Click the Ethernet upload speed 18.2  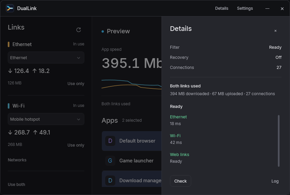tap(41, 71)
